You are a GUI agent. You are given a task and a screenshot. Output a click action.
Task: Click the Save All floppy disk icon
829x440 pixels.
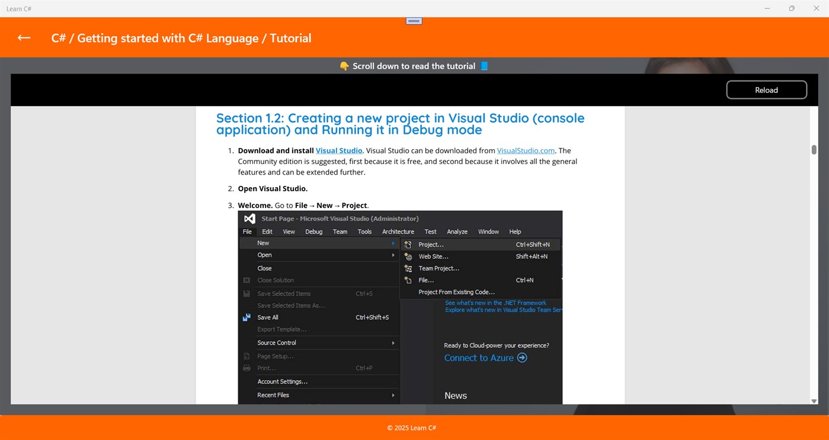245,317
